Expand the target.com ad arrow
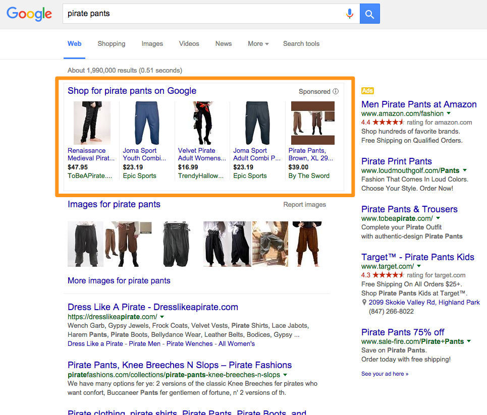Screen dimensions: 487x415 419,266
